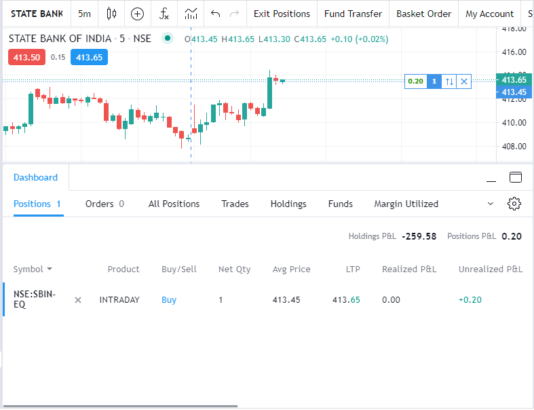The height and width of the screenshot is (410, 534).
Task: Undo the last chart action
Action: (215, 14)
